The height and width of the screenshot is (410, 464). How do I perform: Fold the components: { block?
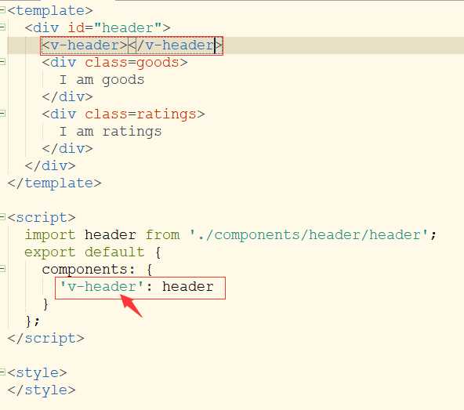(x=2, y=268)
